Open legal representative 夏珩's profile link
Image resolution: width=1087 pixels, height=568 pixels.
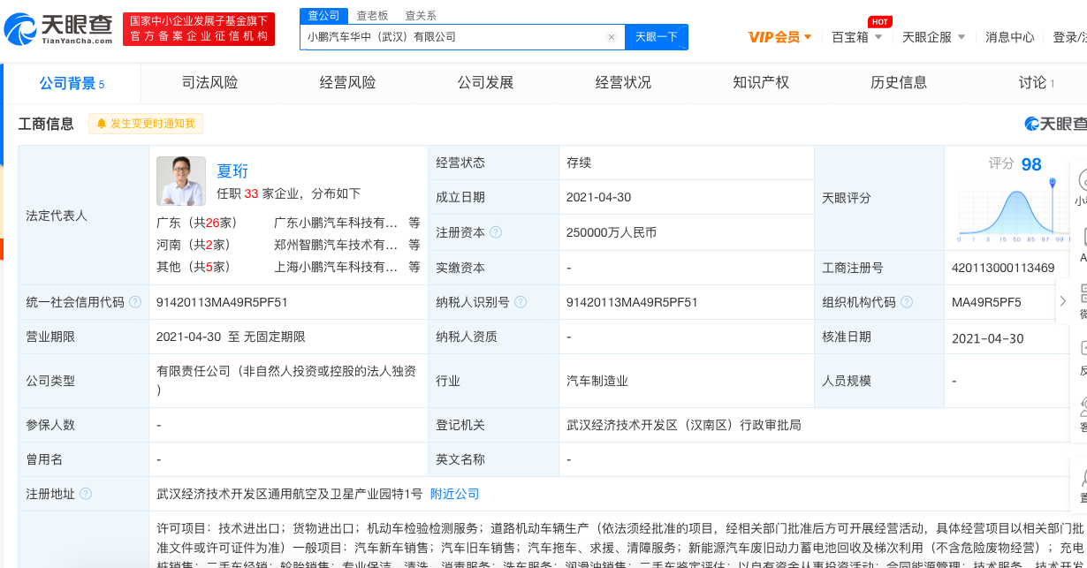(x=232, y=171)
